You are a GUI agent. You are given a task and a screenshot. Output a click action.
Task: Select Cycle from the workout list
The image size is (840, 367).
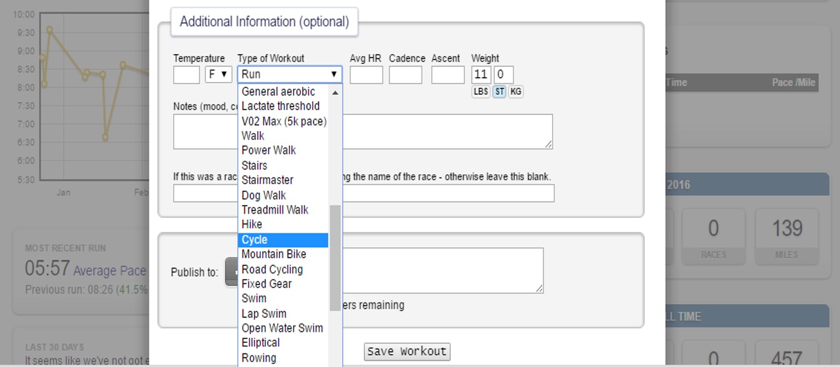coord(283,240)
